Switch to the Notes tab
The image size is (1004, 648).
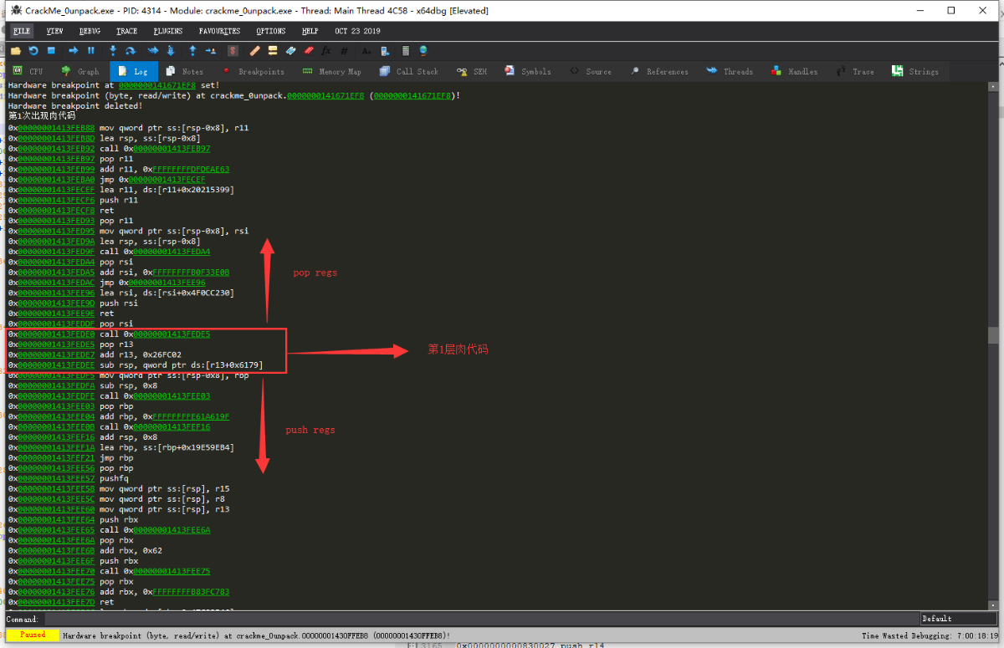coord(184,71)
